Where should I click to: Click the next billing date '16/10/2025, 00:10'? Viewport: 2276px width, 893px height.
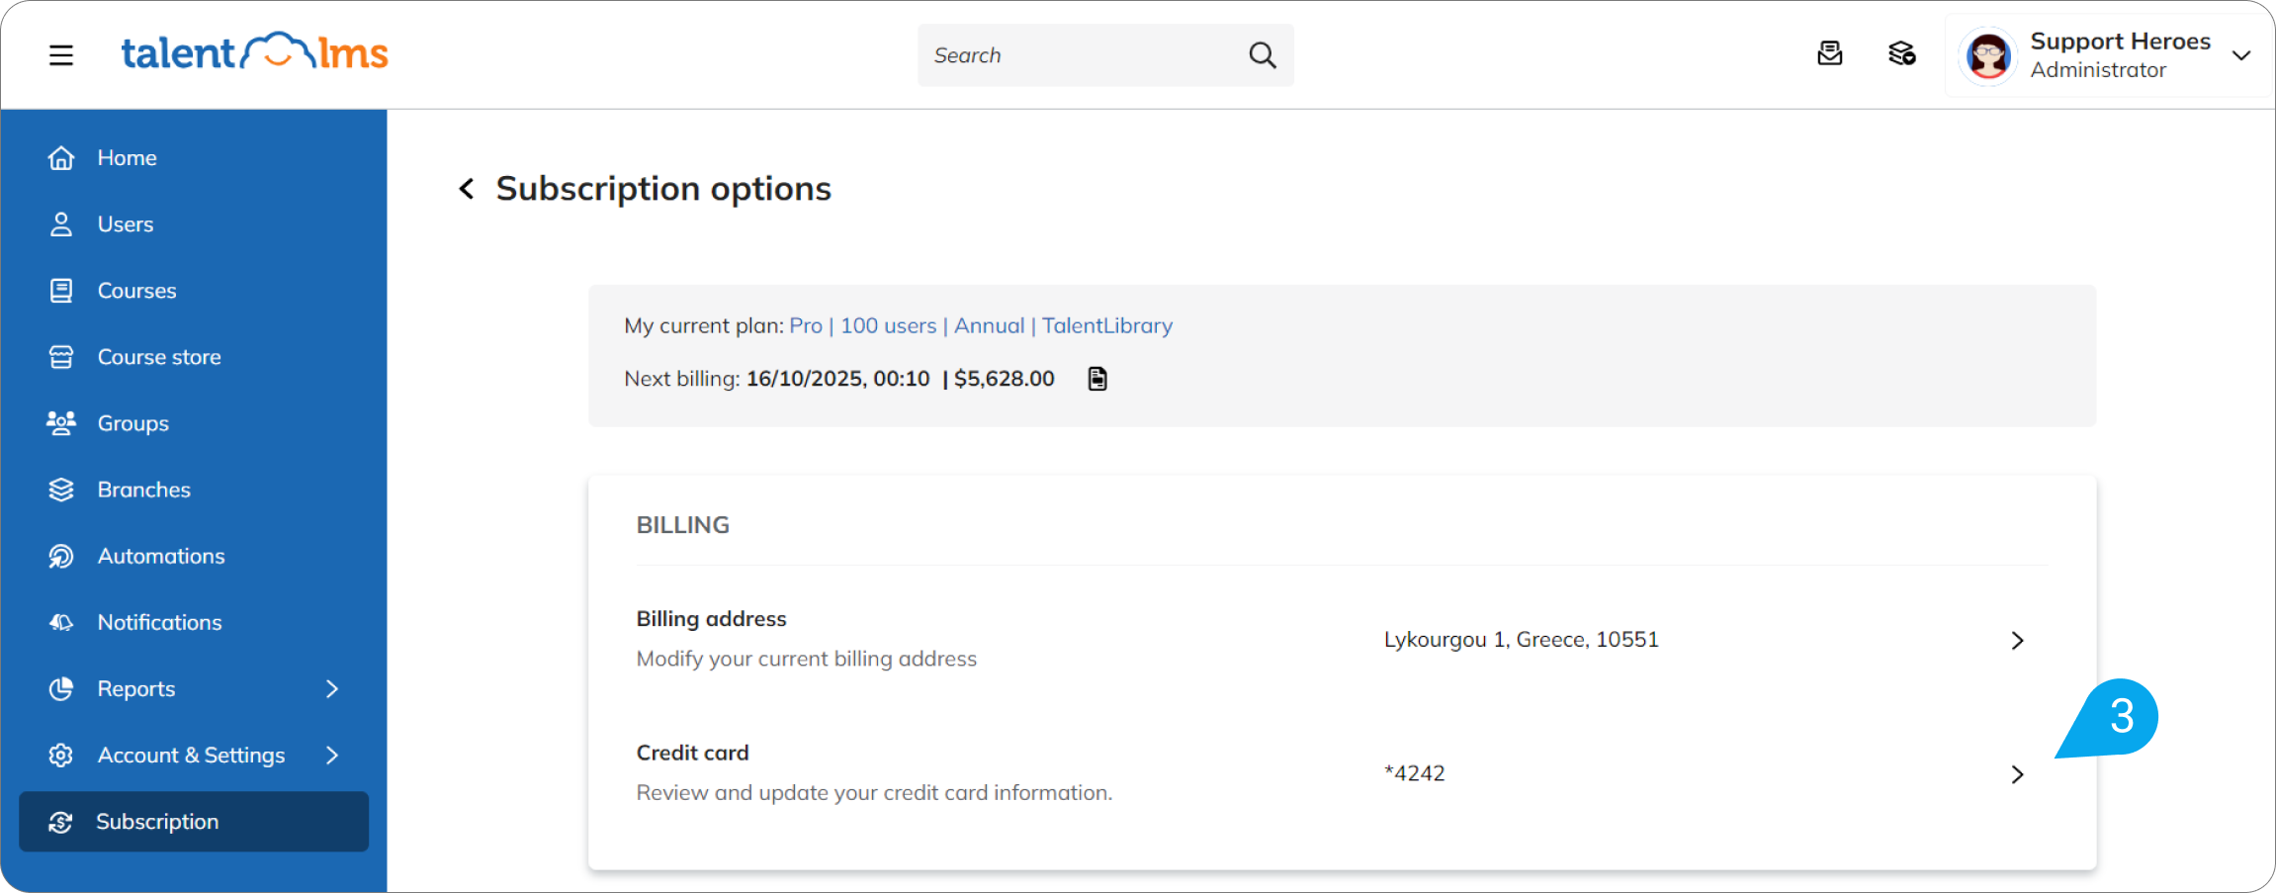(x=838, y=379)
